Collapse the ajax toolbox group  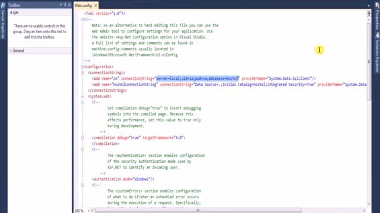[11, 12]
